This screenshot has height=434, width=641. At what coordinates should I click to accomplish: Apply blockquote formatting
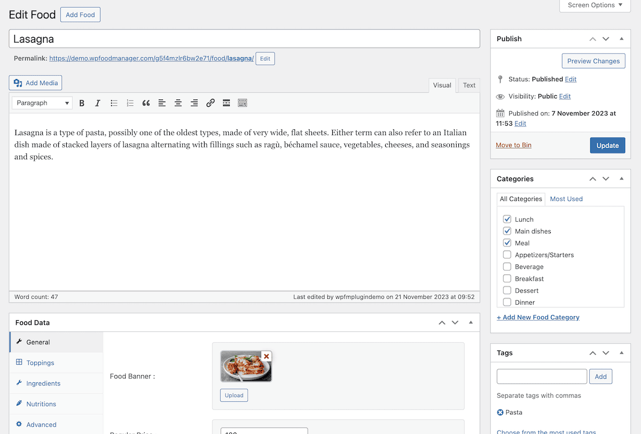pyautogui.click(x=146, y=103)
